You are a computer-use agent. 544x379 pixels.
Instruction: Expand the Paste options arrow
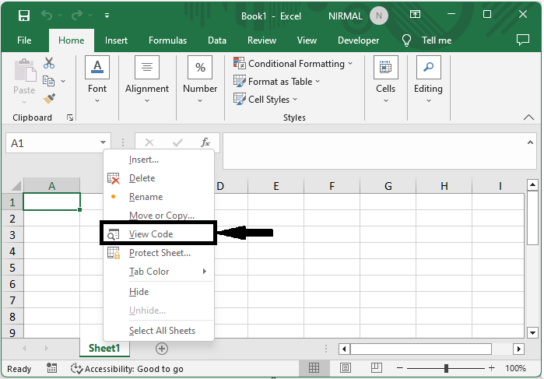click(24, 102)
